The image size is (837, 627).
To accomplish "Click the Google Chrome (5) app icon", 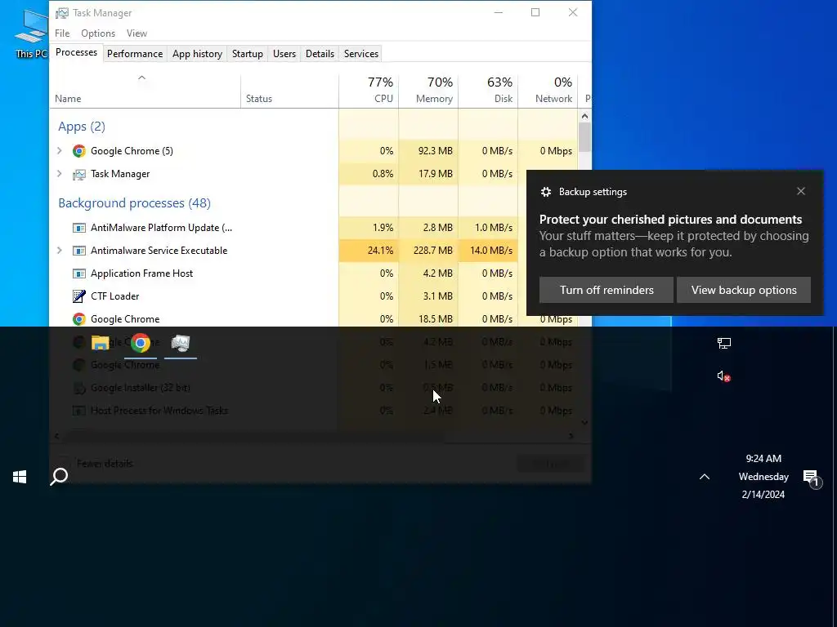I will (79, 151).
